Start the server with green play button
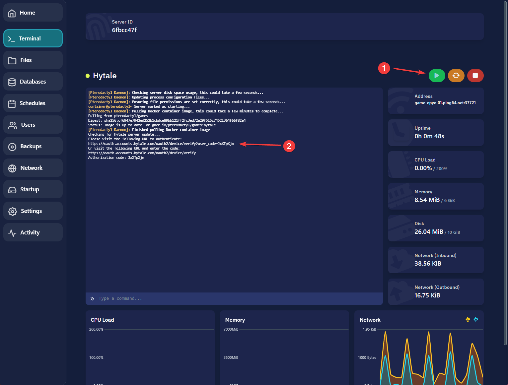The image size is (508, 385). point(437,76)
